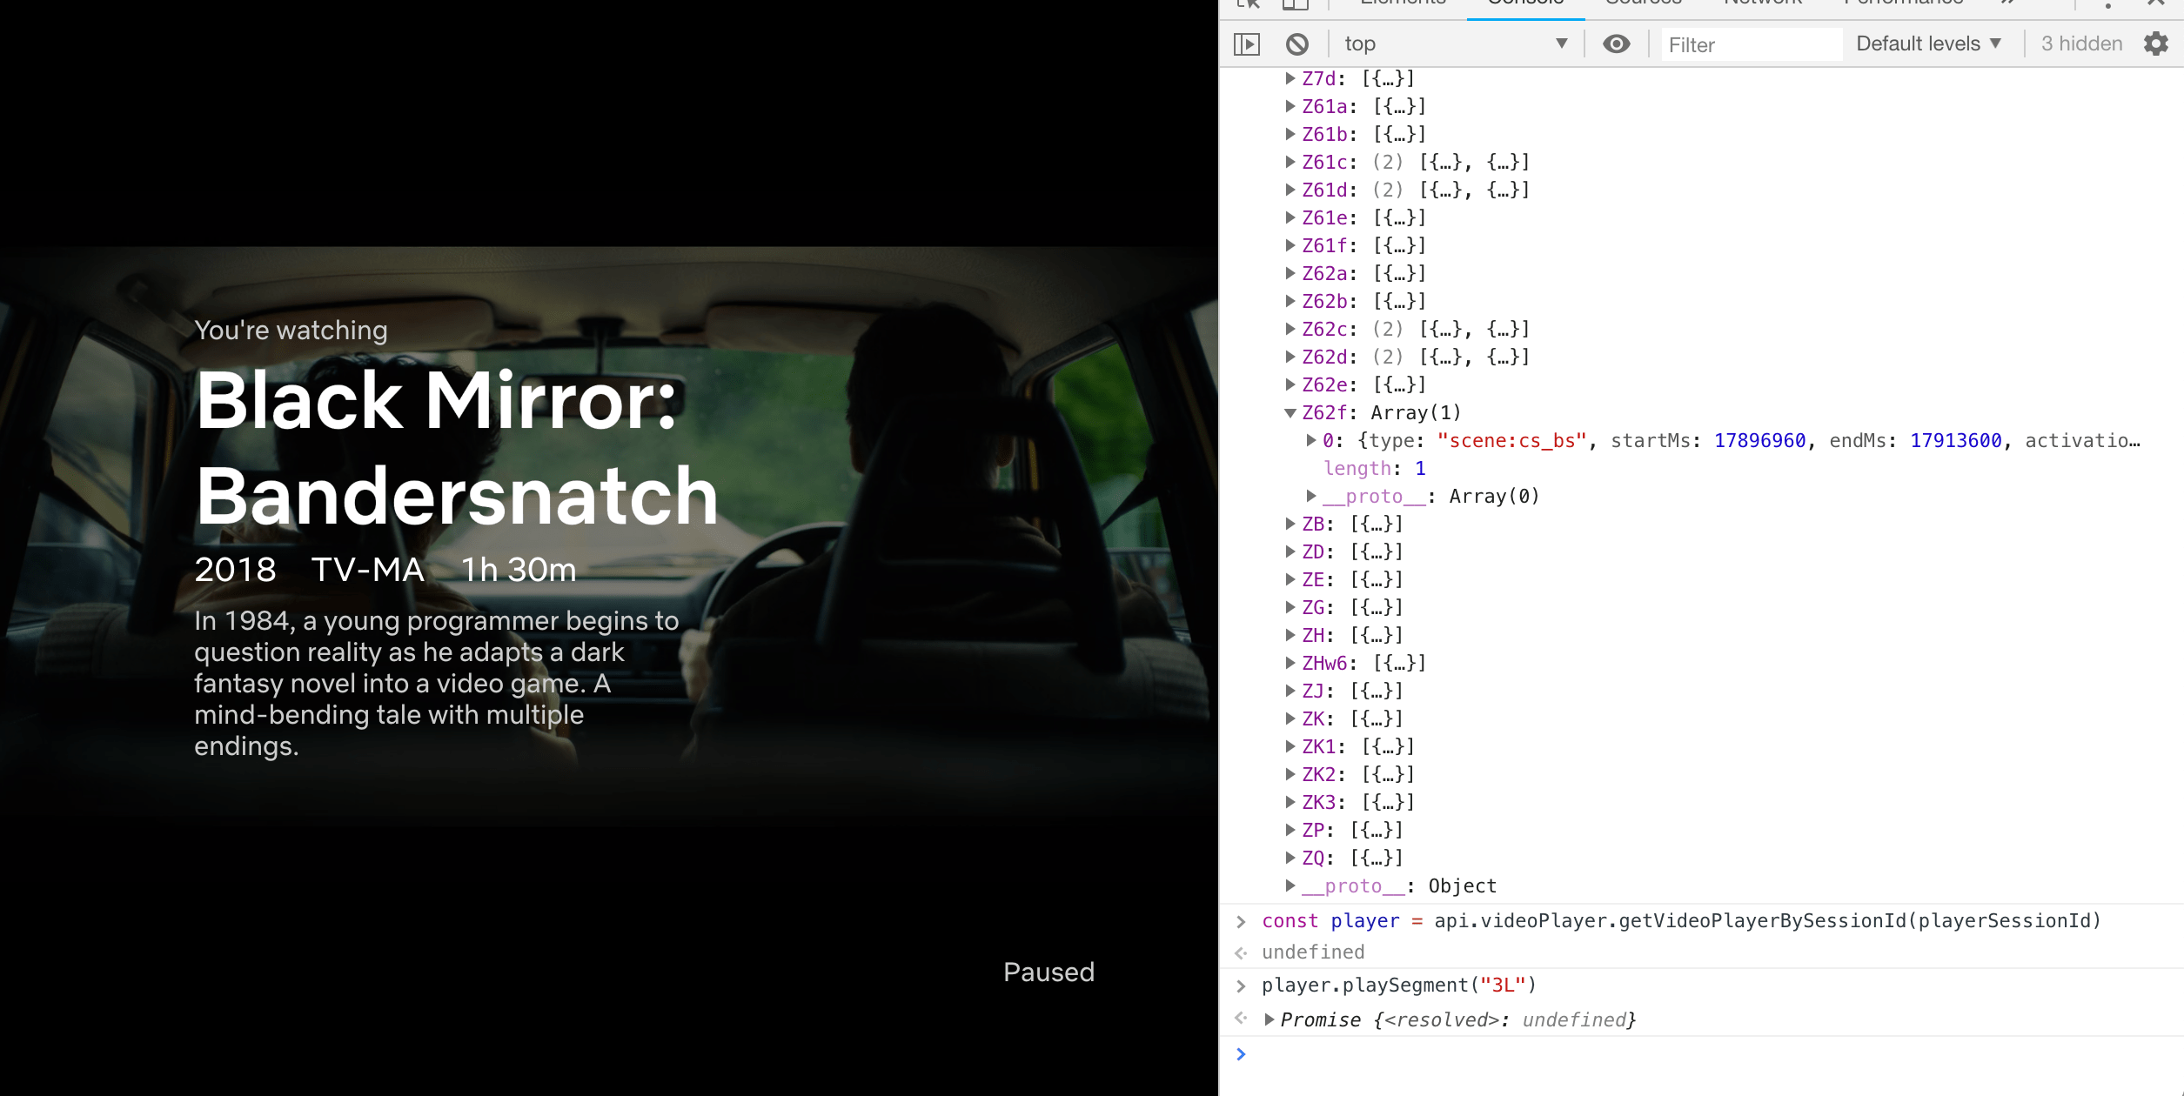Expand the ZK array entry
Viewport: 2184px width, 1096px height.
[1290, 718]
